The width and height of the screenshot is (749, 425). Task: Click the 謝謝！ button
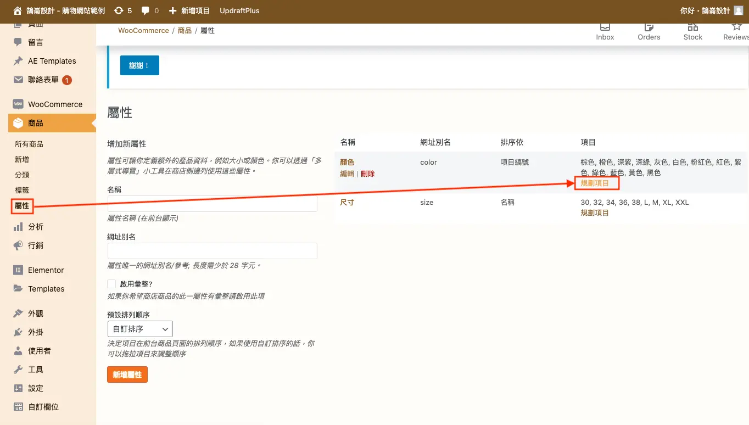(139, 65)
